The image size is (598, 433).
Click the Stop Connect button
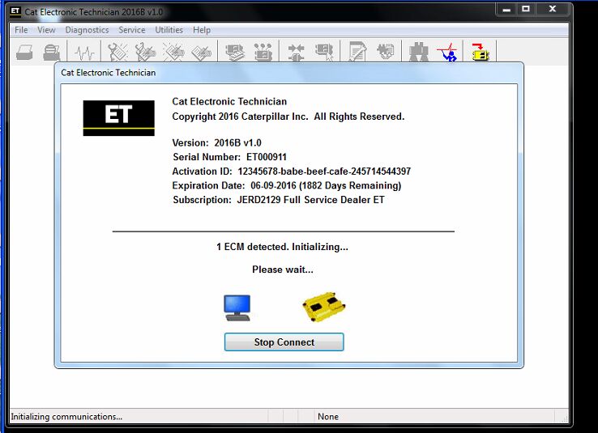[284, 342]
